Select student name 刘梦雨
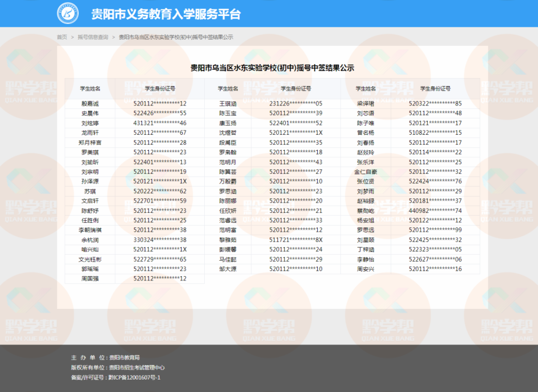 (366, 191)
